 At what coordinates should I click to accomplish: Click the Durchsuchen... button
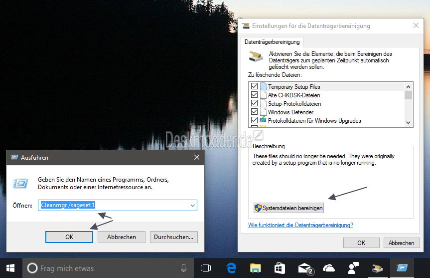click(173, 237)
